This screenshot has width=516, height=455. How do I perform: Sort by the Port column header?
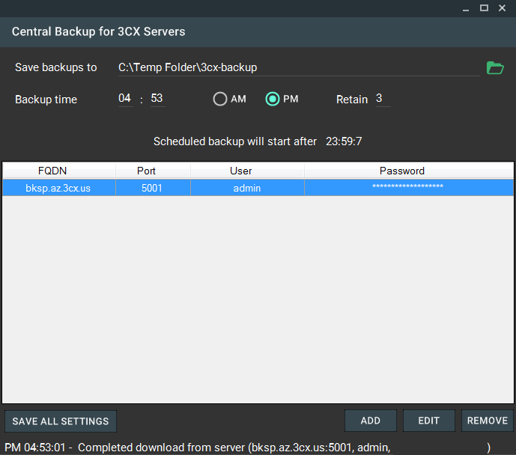pos(153,171)
